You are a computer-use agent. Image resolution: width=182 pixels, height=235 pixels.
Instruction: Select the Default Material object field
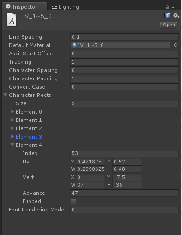pos(120,45)
